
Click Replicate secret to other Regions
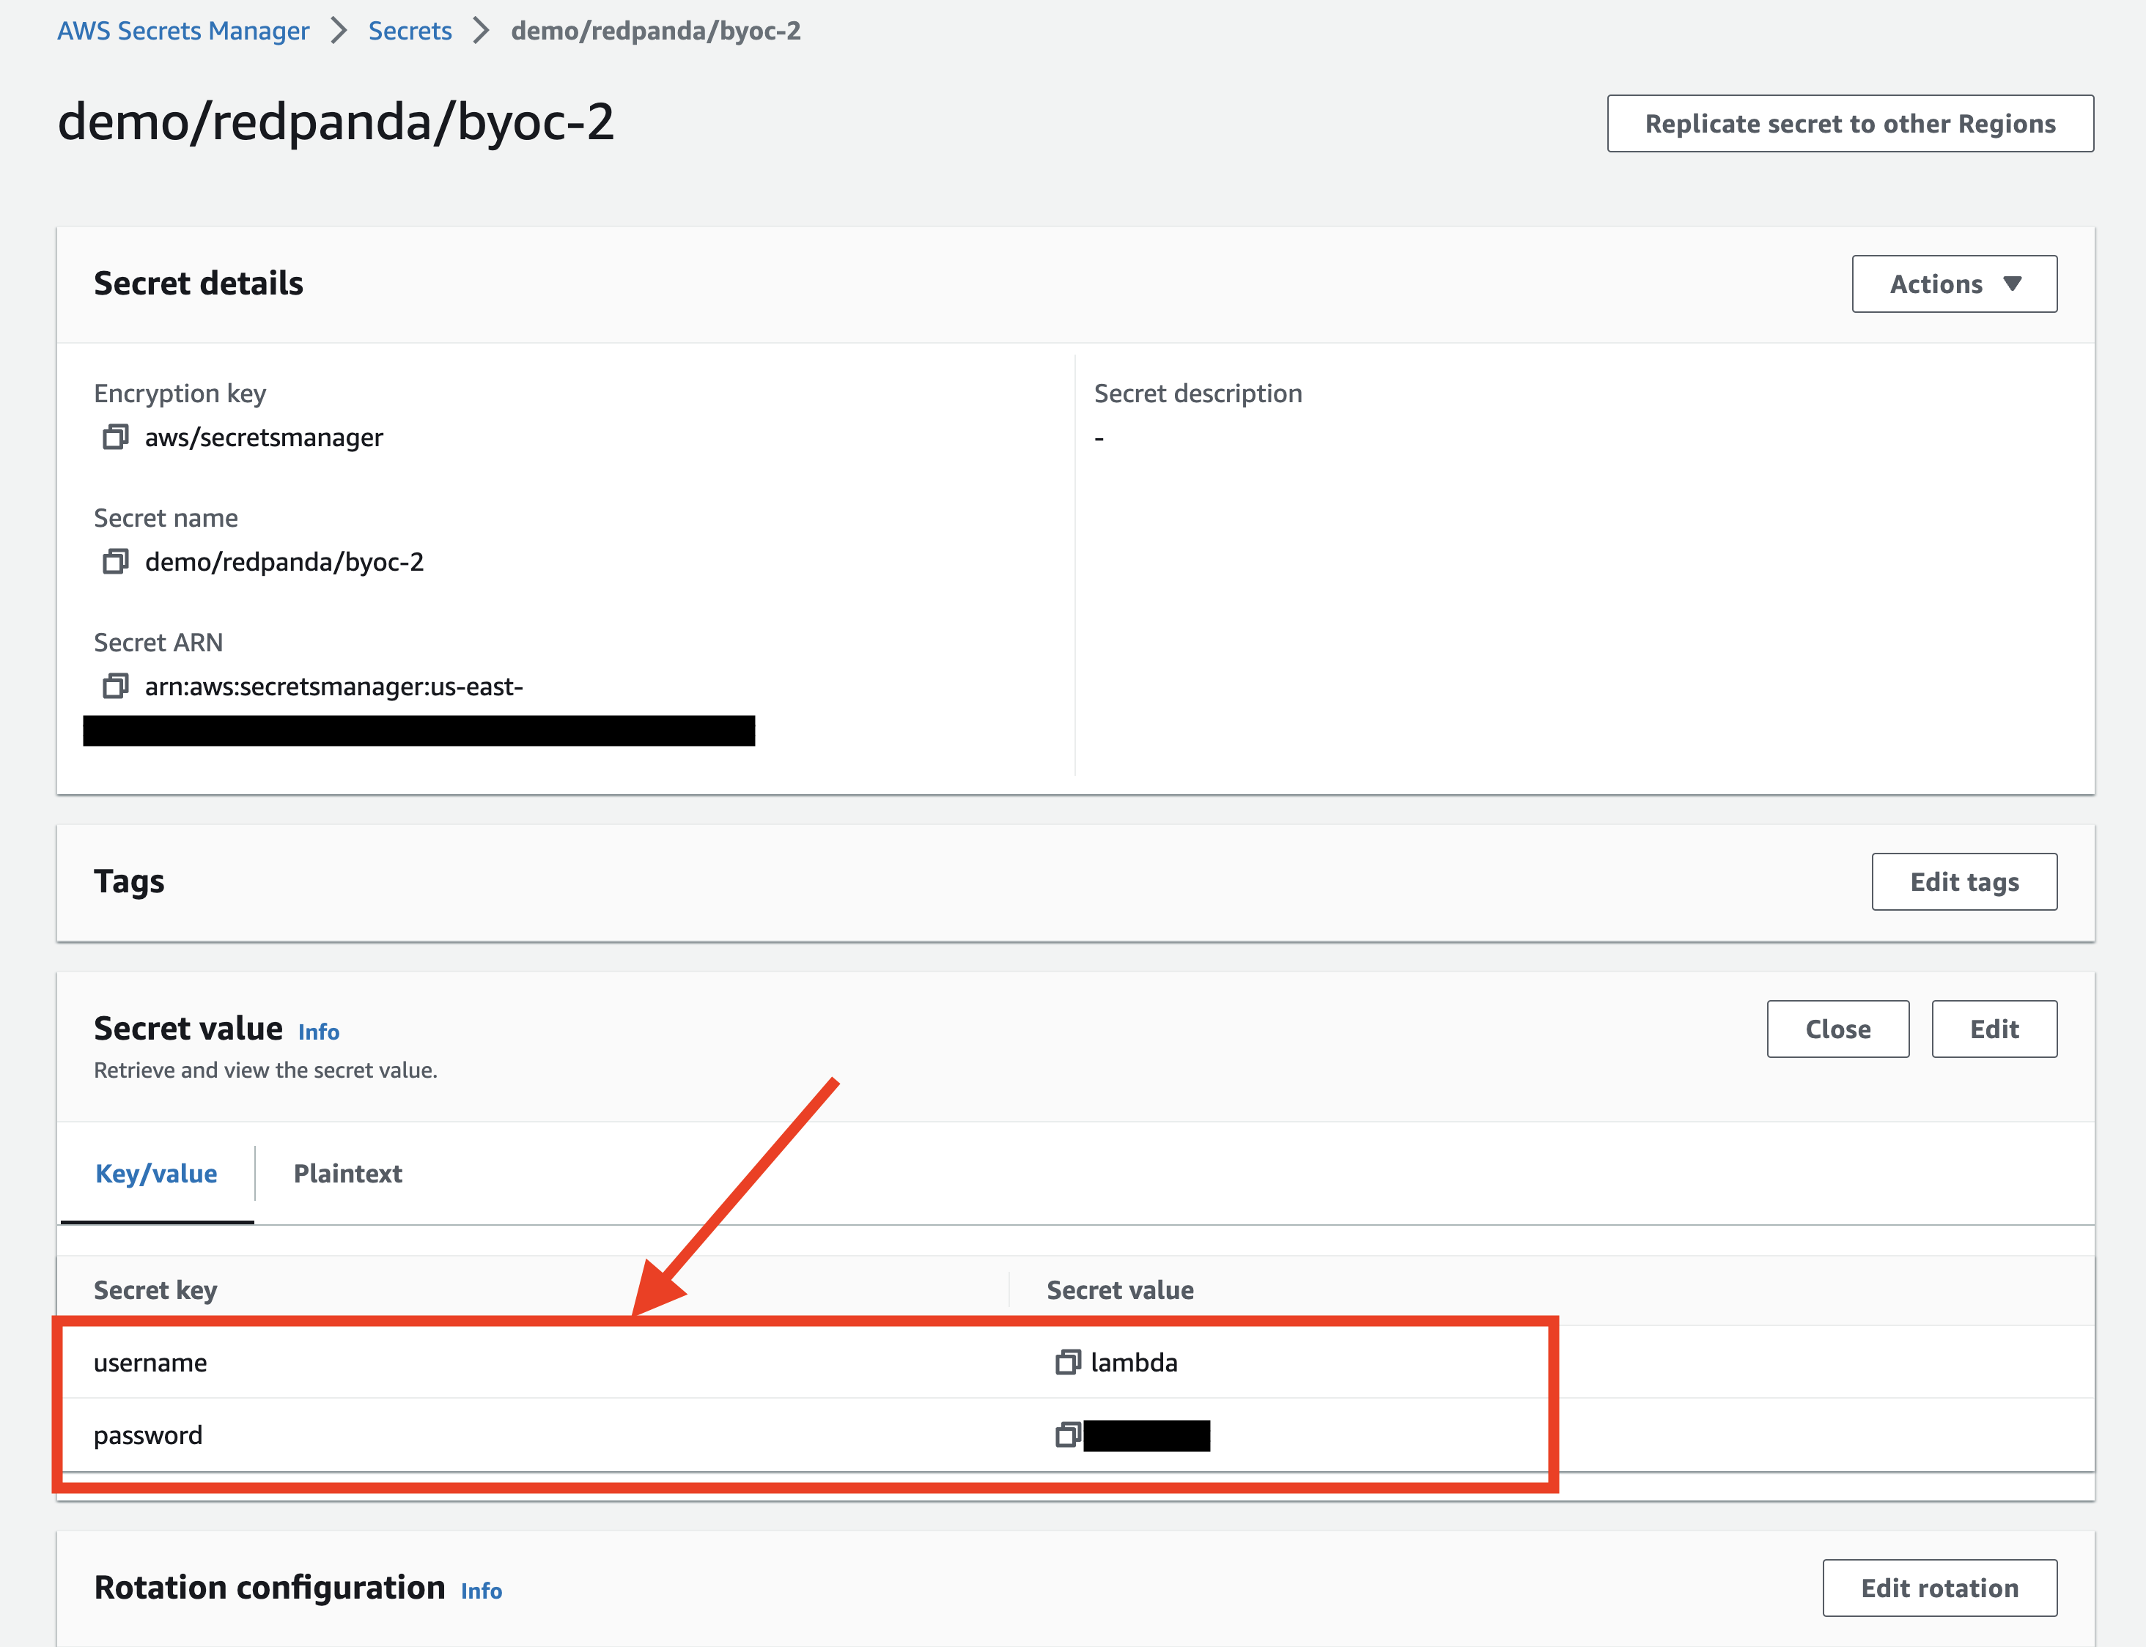pyautogui.click(x=1849, y=124)
